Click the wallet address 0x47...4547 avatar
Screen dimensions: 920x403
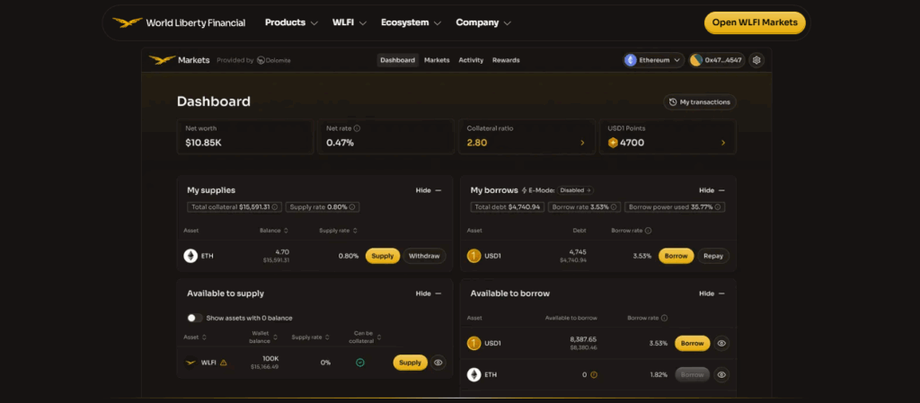(695, 60)
